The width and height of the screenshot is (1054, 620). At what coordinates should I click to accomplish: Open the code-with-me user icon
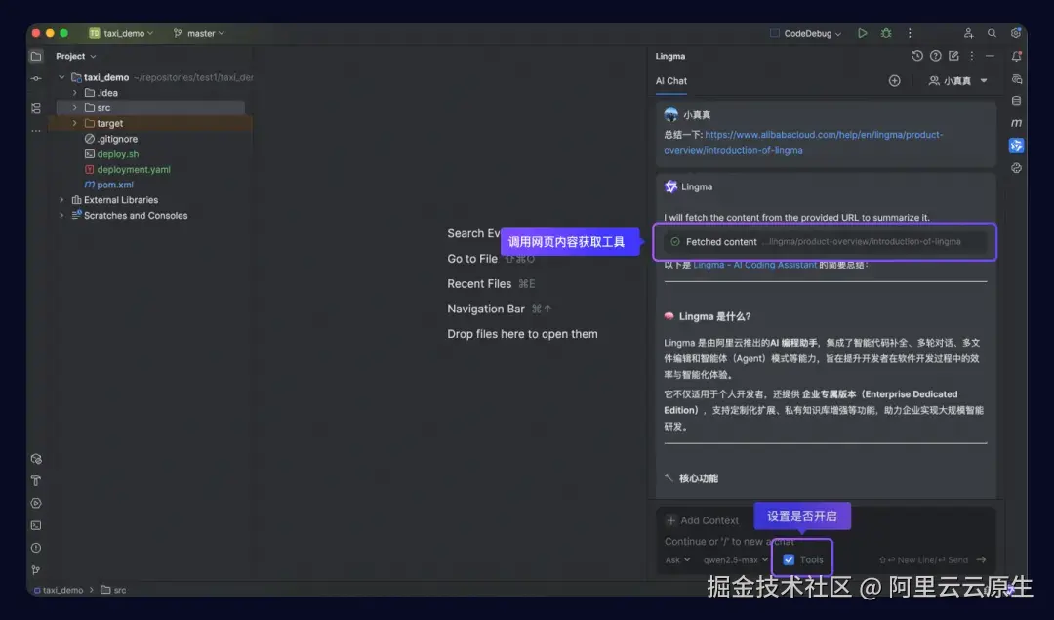(968, 33)
